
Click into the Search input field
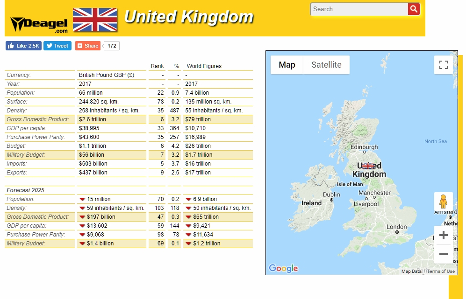[x=359, y=9]
